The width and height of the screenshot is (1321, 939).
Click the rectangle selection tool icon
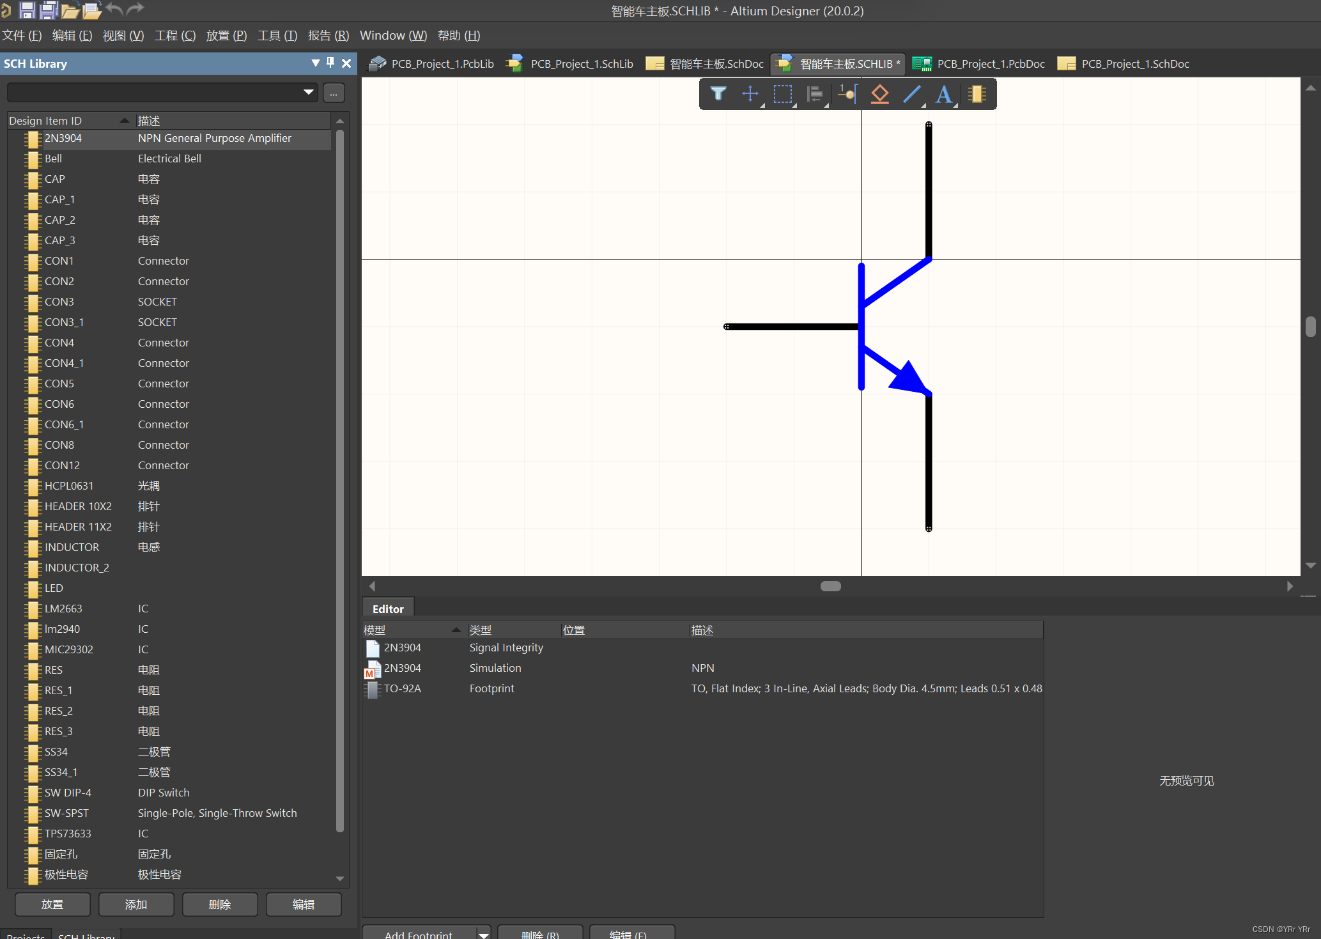point(784,93)
